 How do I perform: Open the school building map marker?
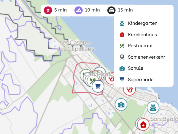121,105
